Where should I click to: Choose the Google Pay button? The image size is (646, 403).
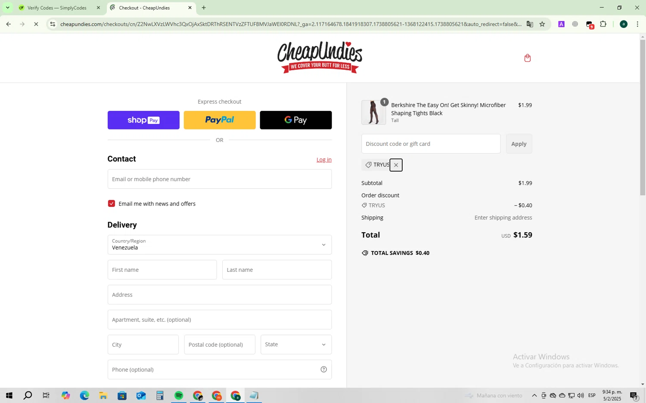click(296, 120)
